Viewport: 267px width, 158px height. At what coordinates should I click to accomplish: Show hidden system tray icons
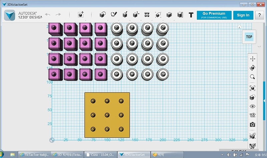click(x=222, y=155)
